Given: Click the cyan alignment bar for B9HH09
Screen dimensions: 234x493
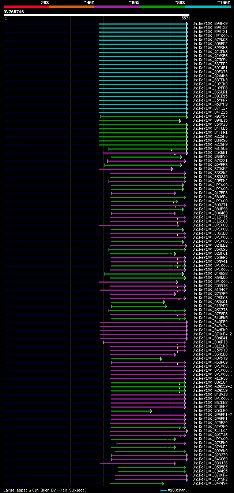Looking at the screenshot, I should point(144,24).
